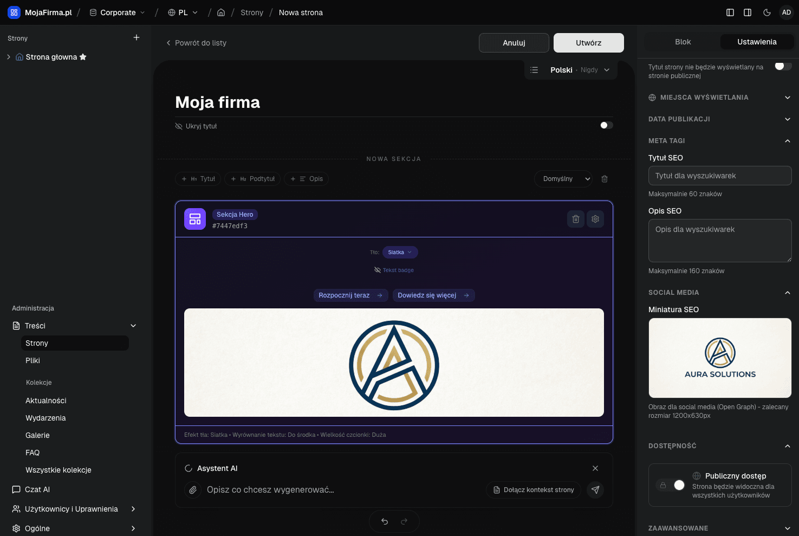Click the hidden eye icon by Tekst badge

click(x=378, y=270)
